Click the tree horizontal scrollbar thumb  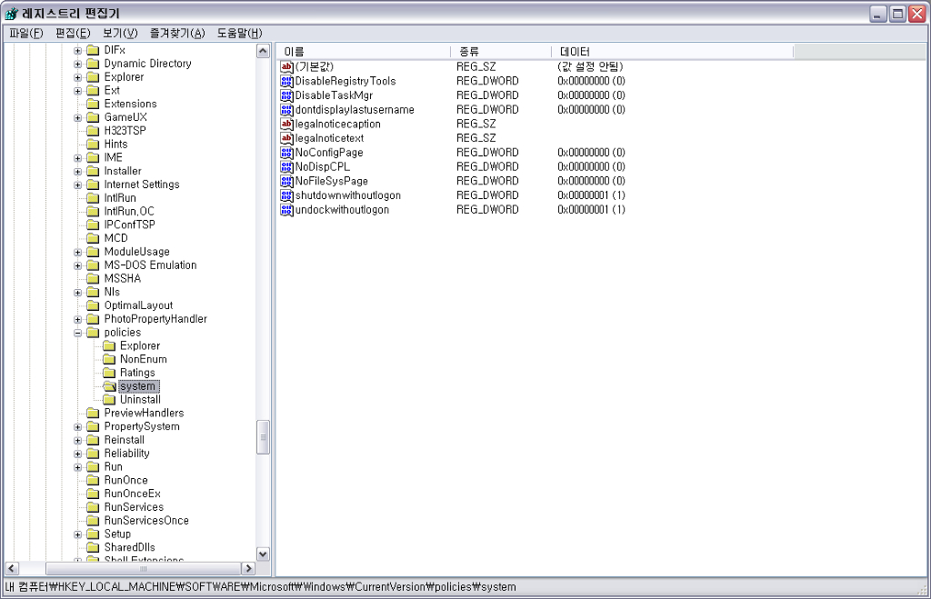pyautogui.click(x=143, y=568)
